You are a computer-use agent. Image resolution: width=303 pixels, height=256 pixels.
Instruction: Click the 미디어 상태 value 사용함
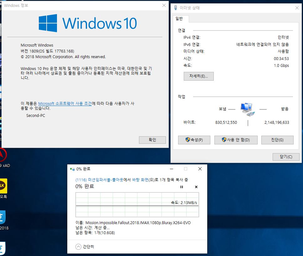(283, 51)
